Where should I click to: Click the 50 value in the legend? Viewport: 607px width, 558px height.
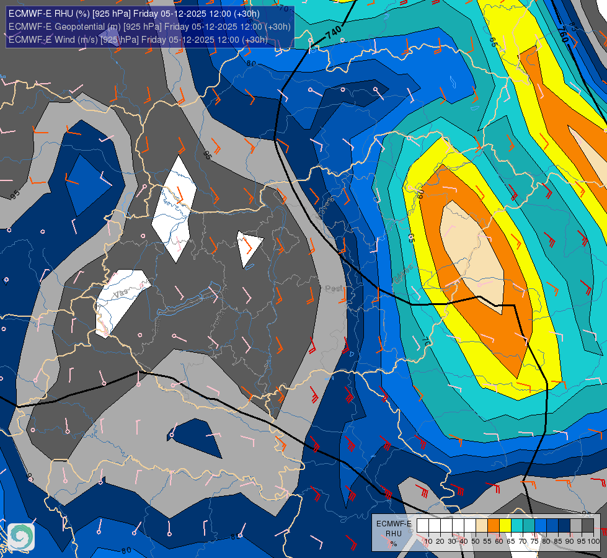(x=476, y=541)
